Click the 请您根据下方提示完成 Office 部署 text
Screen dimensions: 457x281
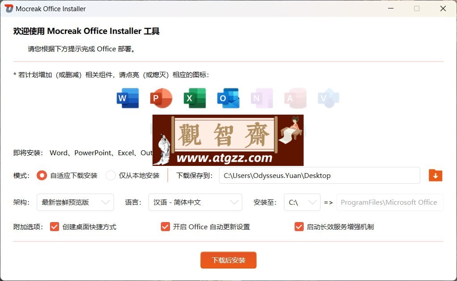point(82,49)
